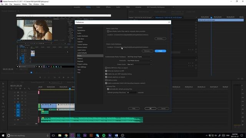This screenshot has height=138, width=246.
Task: Open the File menu
Action: 2,4
